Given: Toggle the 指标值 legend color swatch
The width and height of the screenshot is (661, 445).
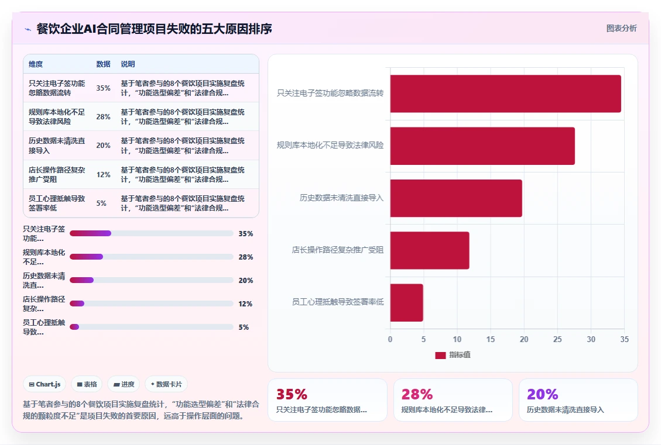Looking at the screenshot, I should (x=440, y=356).
